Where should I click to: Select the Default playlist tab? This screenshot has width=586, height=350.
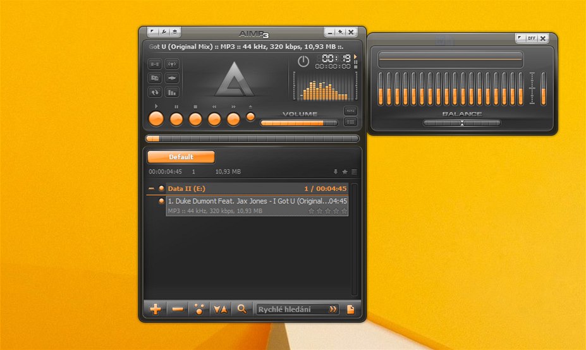tap(181, 157)
